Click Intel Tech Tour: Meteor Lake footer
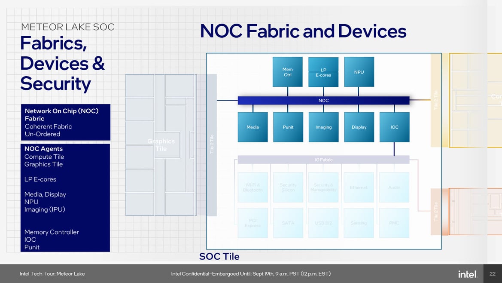This screenshot has width=502, height=283. point(52,274)
